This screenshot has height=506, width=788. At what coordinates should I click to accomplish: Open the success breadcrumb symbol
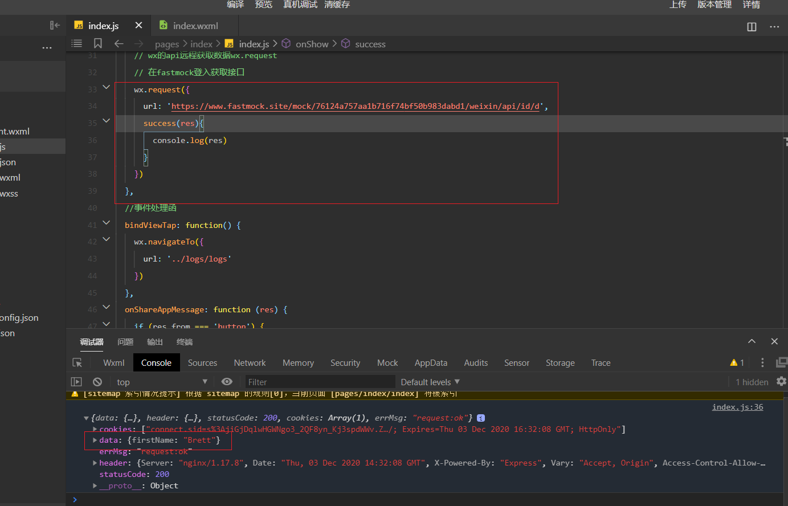tap(364, 44)
